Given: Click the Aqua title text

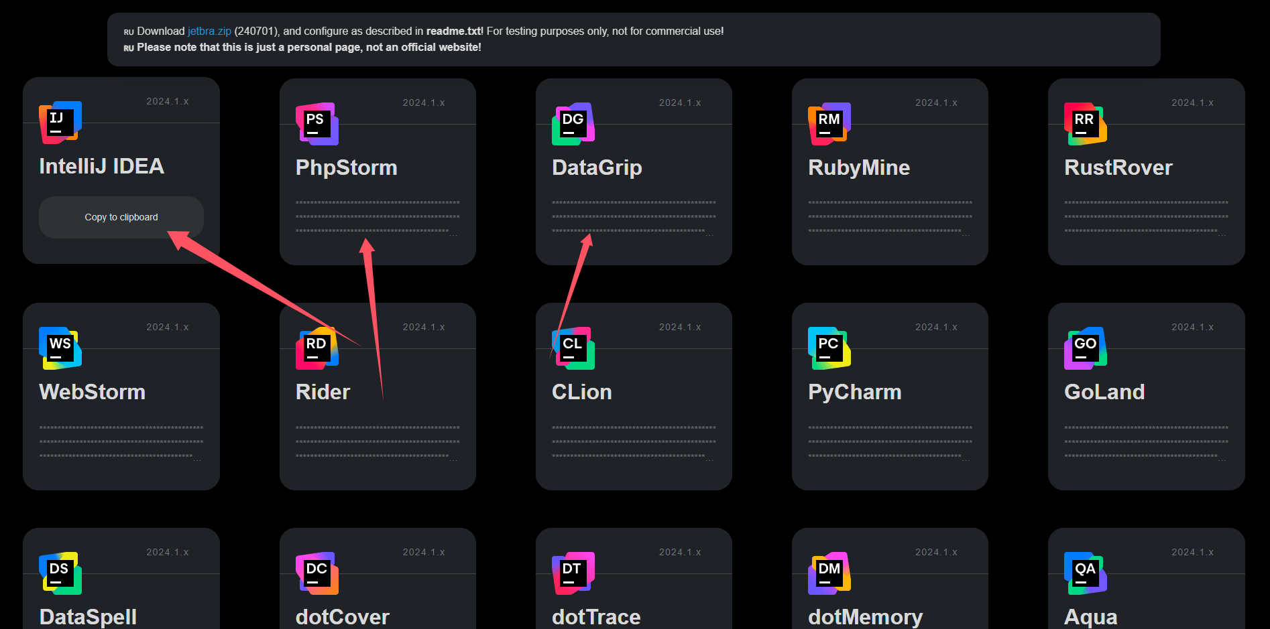Looking at the screenshot, I should [1091, 617].
